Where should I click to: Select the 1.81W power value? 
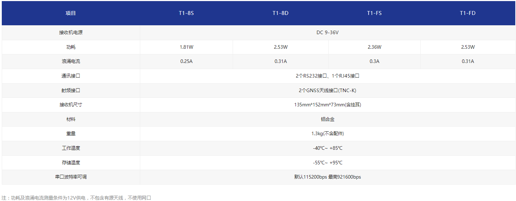click(x=186, y=47)
